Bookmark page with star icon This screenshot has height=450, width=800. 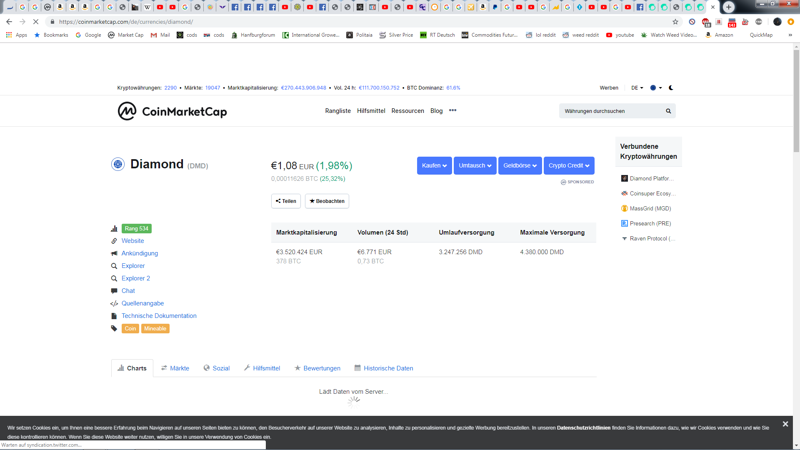675,22
